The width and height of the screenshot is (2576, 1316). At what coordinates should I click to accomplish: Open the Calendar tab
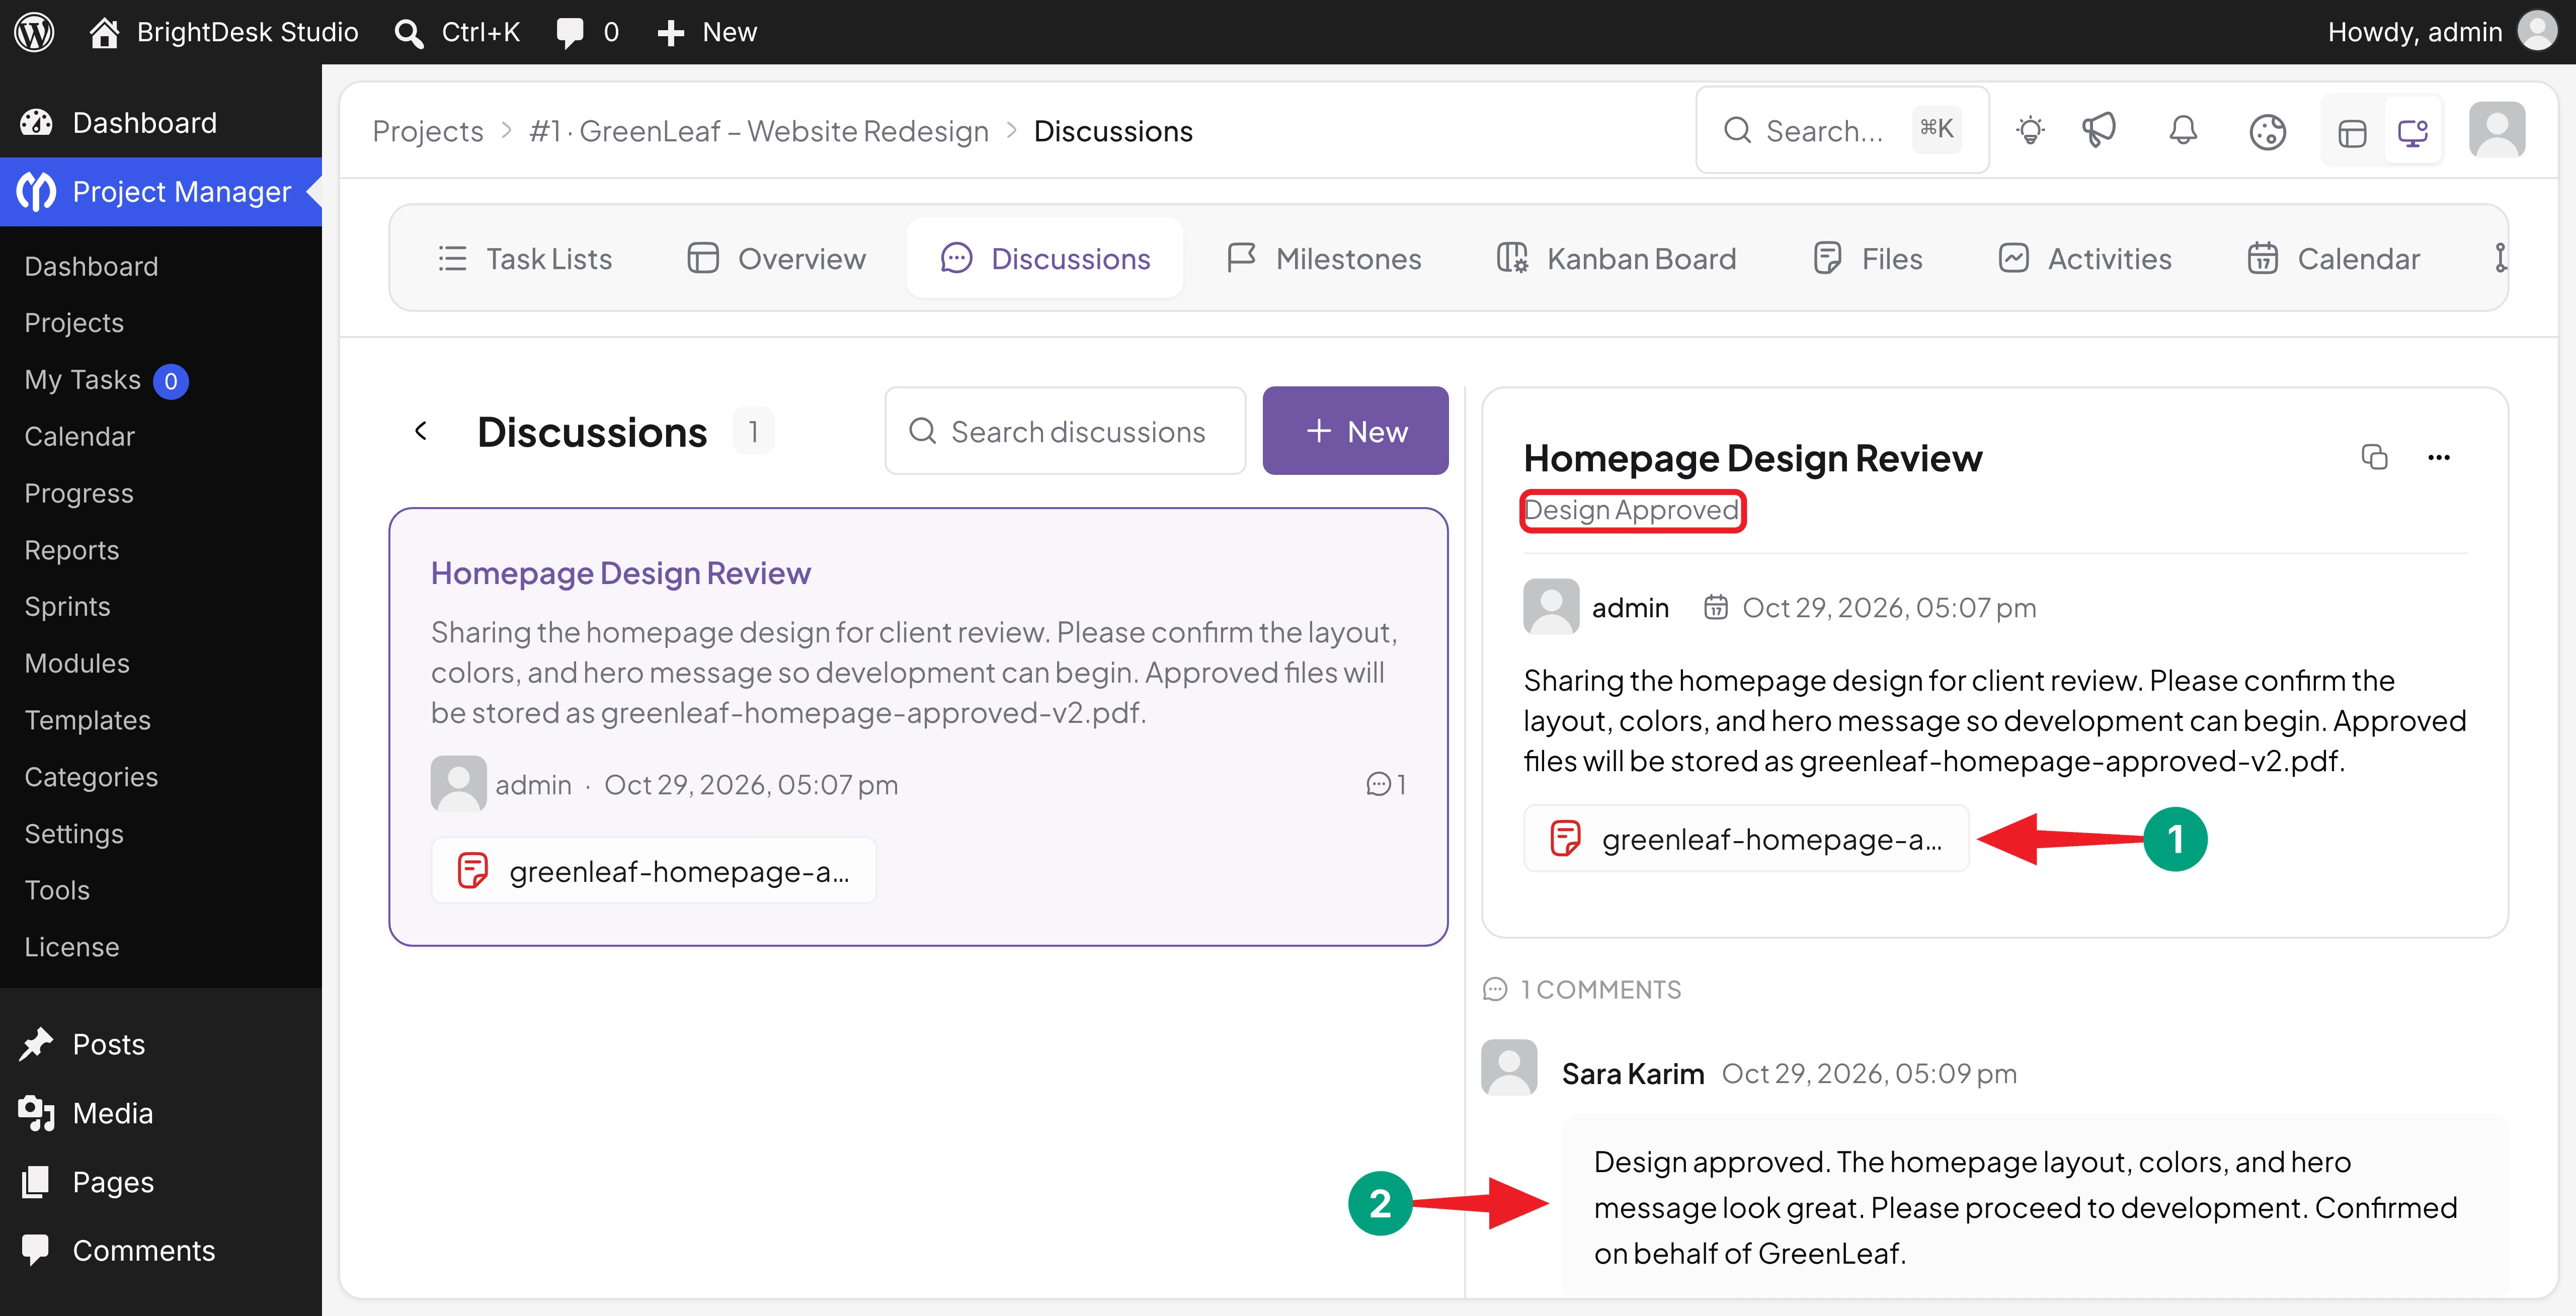pos(2333,258)
